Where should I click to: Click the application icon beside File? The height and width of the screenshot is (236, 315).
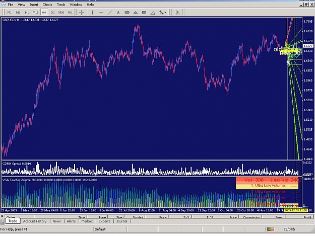(4, 5)
